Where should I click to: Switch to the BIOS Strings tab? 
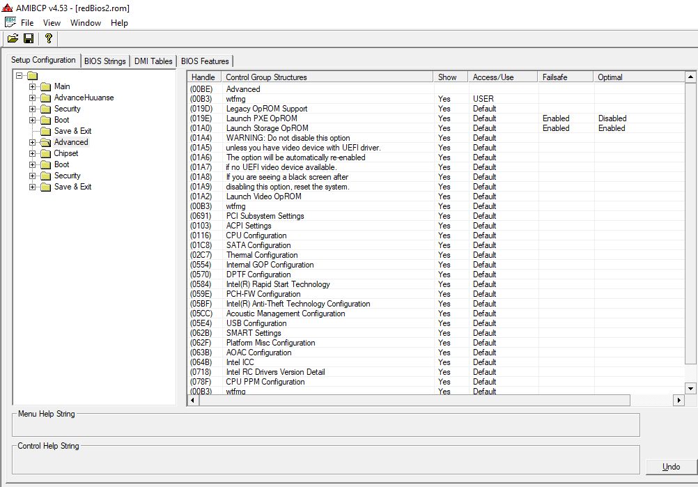pyautogui.click(x=105, y=61)
